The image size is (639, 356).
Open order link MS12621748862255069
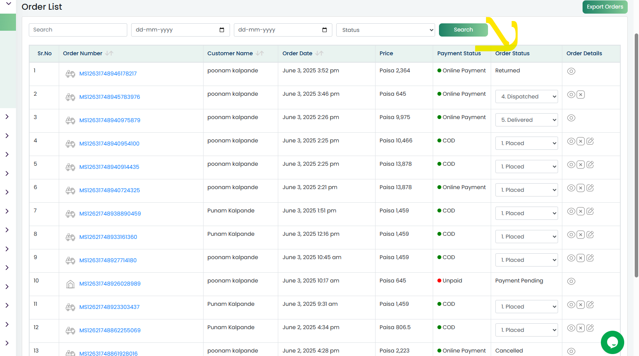point(110,330)
